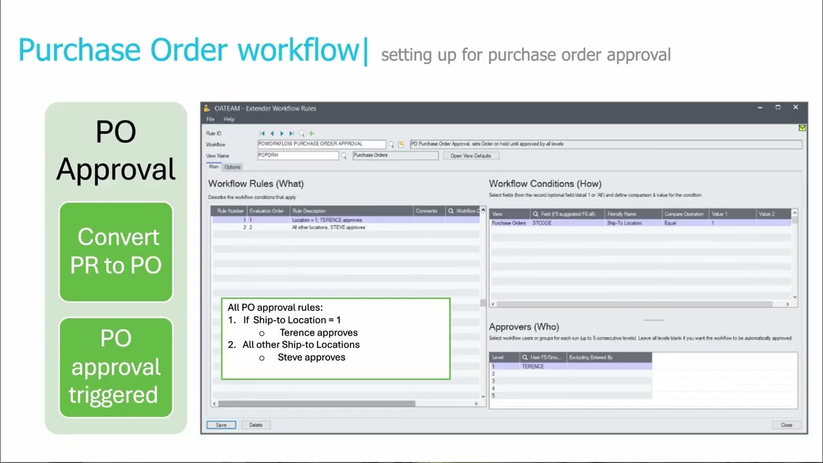Click the Rule Number column header
This screenshot has width=823, height=463.
[x=230, y=211]
